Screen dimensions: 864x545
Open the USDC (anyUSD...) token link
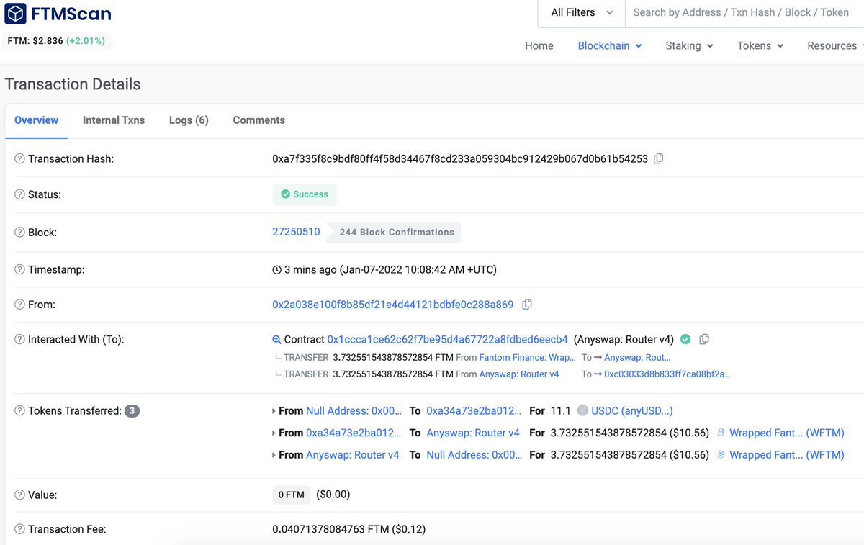point(632,411)
